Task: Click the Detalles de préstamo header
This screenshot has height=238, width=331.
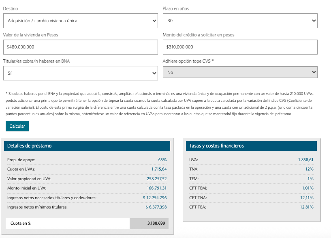Action: click(x=87, y=146)
